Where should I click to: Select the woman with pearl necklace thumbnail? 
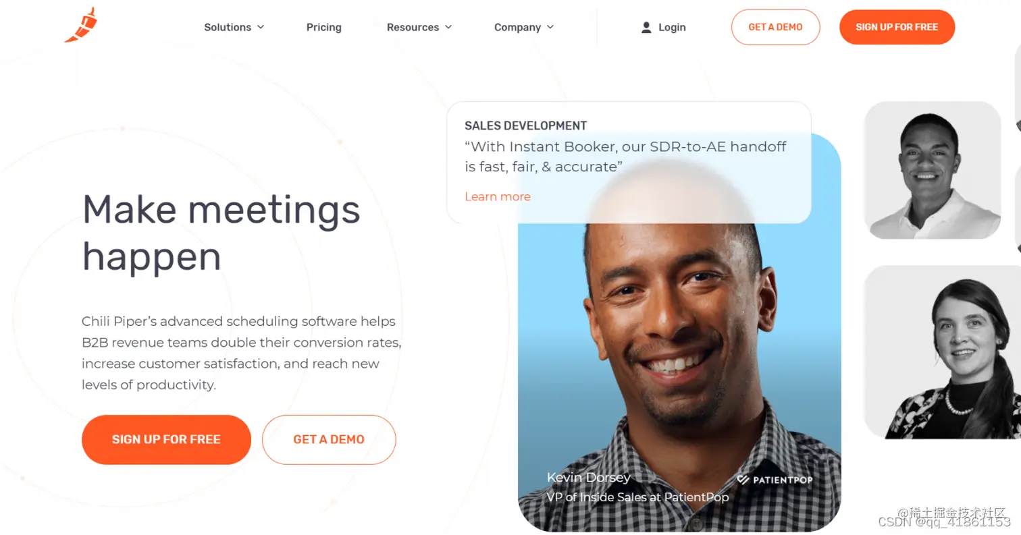pos(942,351)
